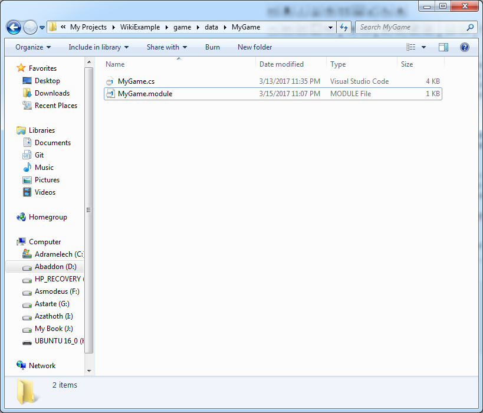
Task: Expand the Include in library dropdown
Action: (x=98, y=47)
